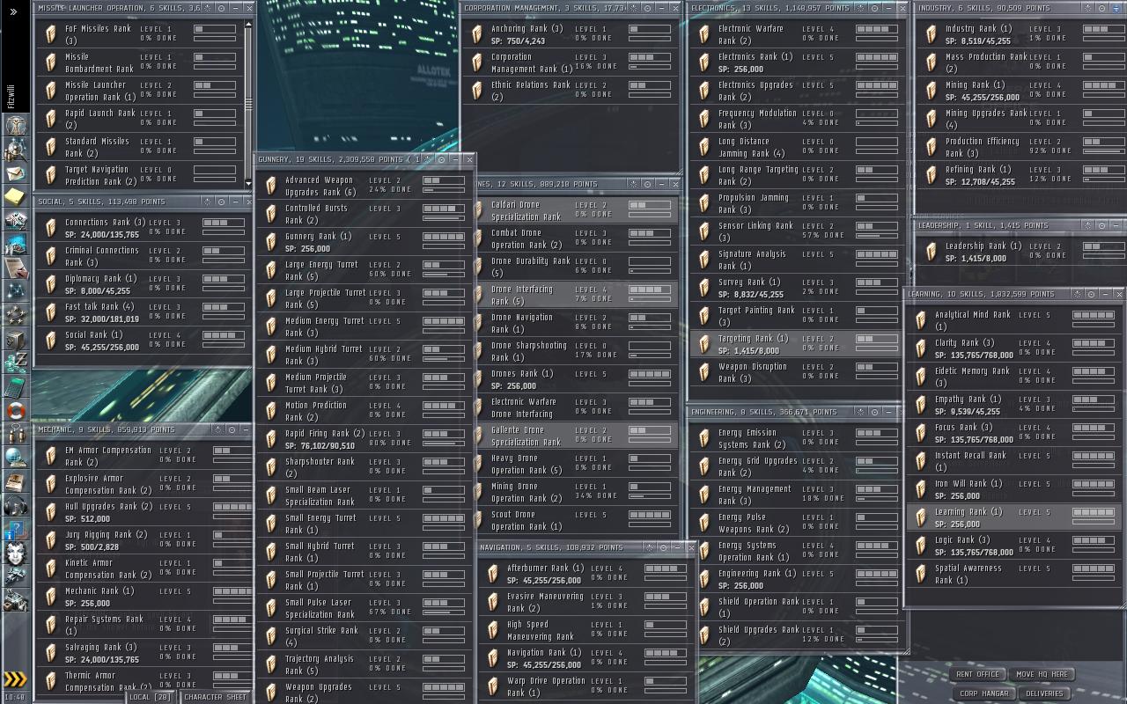The width and height of the screenshot is (1127, 704).
Task: Open the globe browser icon in sidebar
Action: pos(15,457)
